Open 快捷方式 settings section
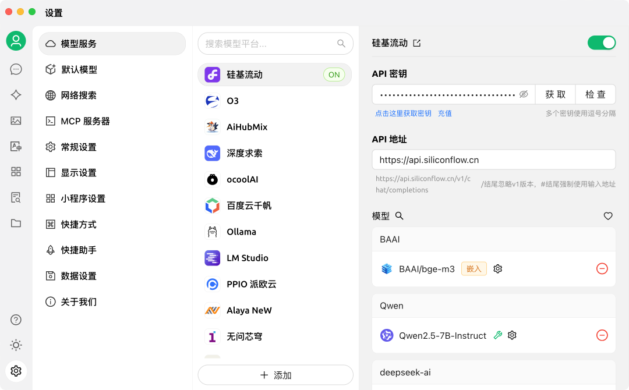The width and height of the screenshot is (629, 390). (112, 225)
